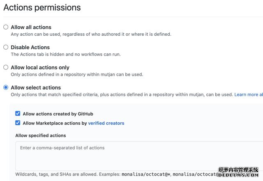Open the "verified creators" link
The height and width of the screenshot is (181, 263).
(106, 123)
